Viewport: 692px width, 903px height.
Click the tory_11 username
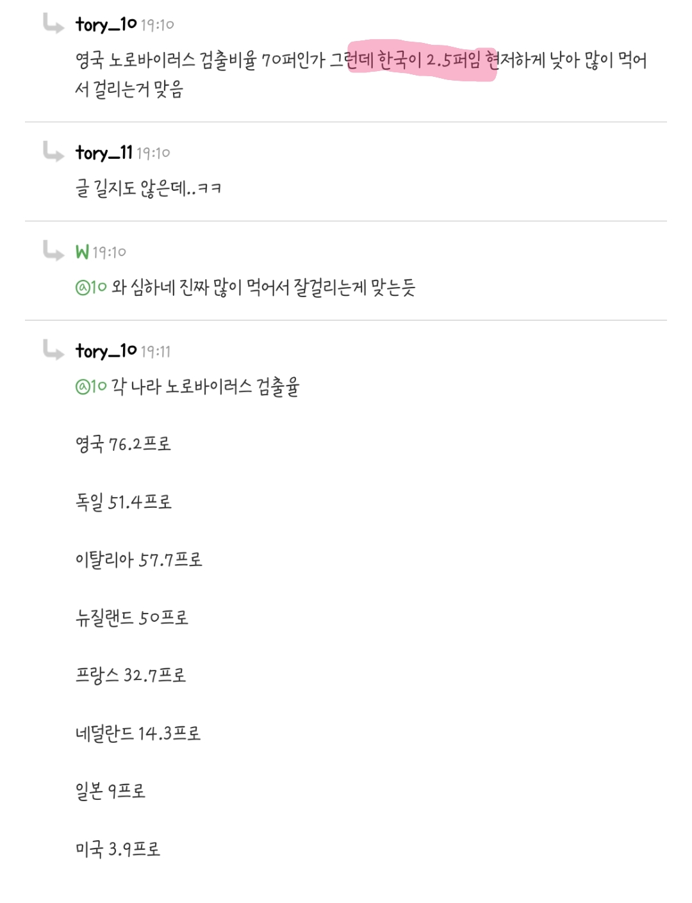104,152
